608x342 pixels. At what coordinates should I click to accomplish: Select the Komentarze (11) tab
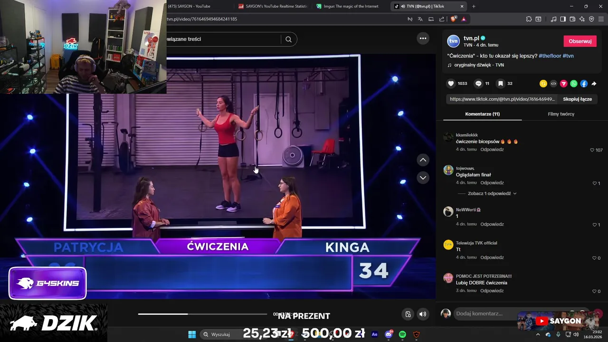pos(482,114)
